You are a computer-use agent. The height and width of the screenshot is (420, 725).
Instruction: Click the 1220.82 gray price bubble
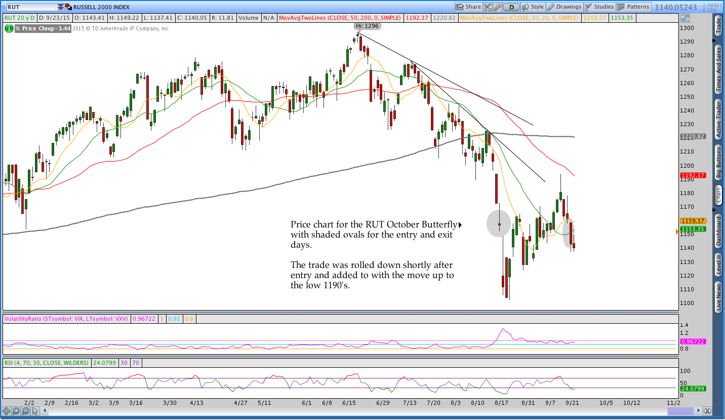click(x=693, y=136)
